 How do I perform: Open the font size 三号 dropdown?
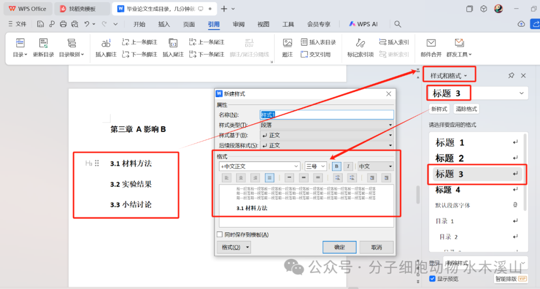315,166
